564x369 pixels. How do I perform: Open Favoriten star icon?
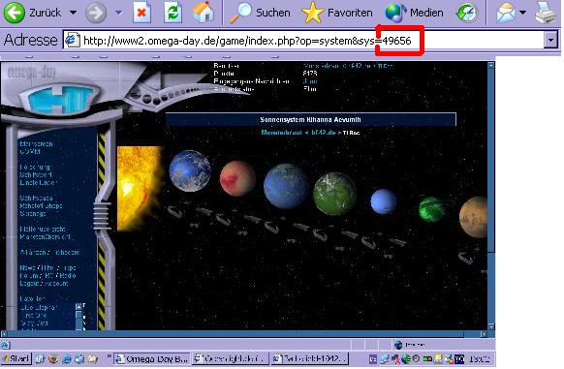click(x=313, y=13)
